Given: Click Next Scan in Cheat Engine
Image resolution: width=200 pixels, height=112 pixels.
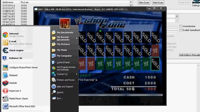Looking at the screenshot, I should pyautogui.click(x=158, y=2).
